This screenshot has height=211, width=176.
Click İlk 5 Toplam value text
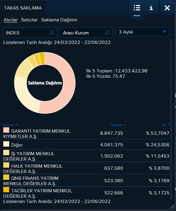(117, 71)
